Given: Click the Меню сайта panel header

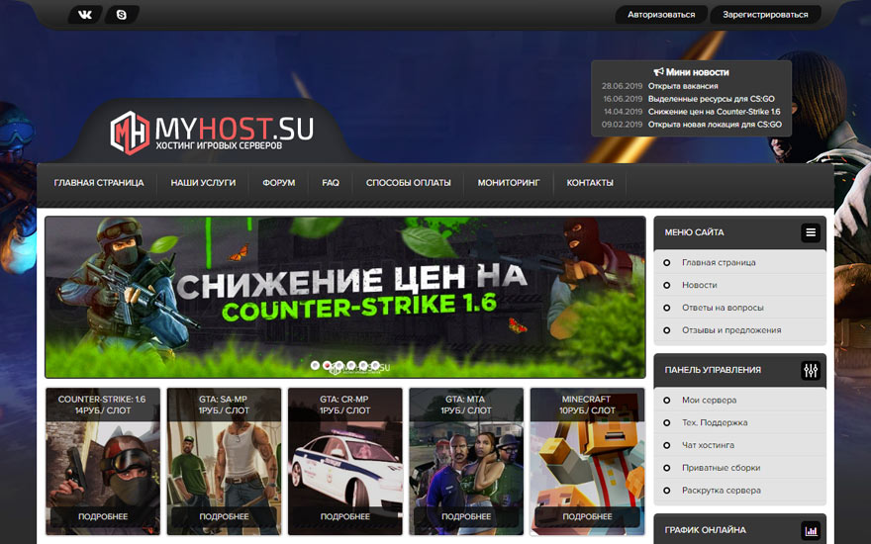Looking at the screenshot, I should (x=740, y=232).
